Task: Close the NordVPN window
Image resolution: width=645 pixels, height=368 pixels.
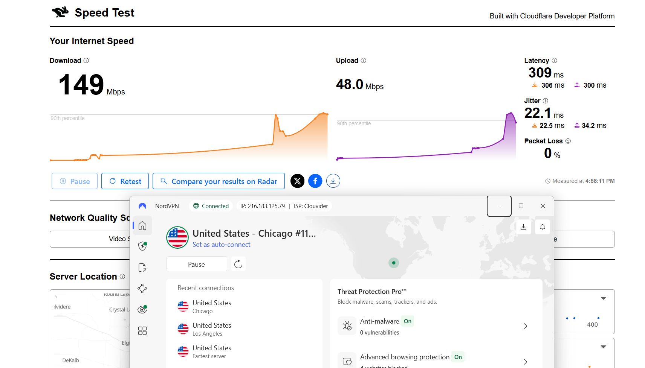Action: point(543,206)
